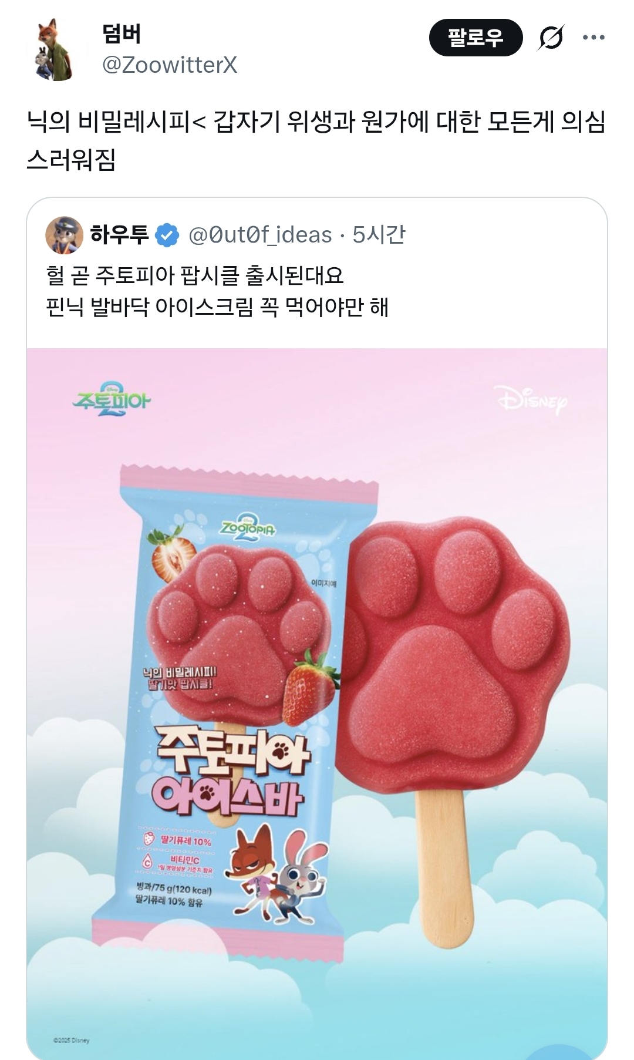This screenshot has width=634, height=1060.
Task: Tap the main post text about 닉의 비밀레시피
Action: (316, 140)
